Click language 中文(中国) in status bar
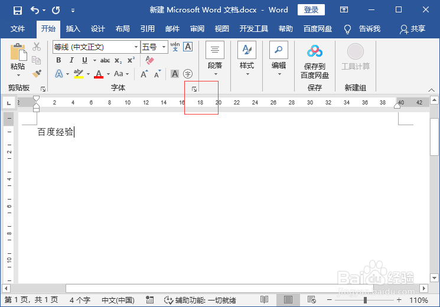This screenshot has width=440, height=307. [x=118, y=301]
